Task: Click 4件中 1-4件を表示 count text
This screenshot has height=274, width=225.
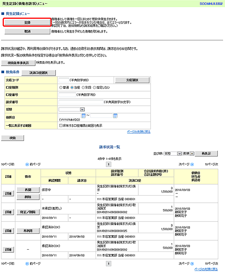Action: (x=109, y=159)
